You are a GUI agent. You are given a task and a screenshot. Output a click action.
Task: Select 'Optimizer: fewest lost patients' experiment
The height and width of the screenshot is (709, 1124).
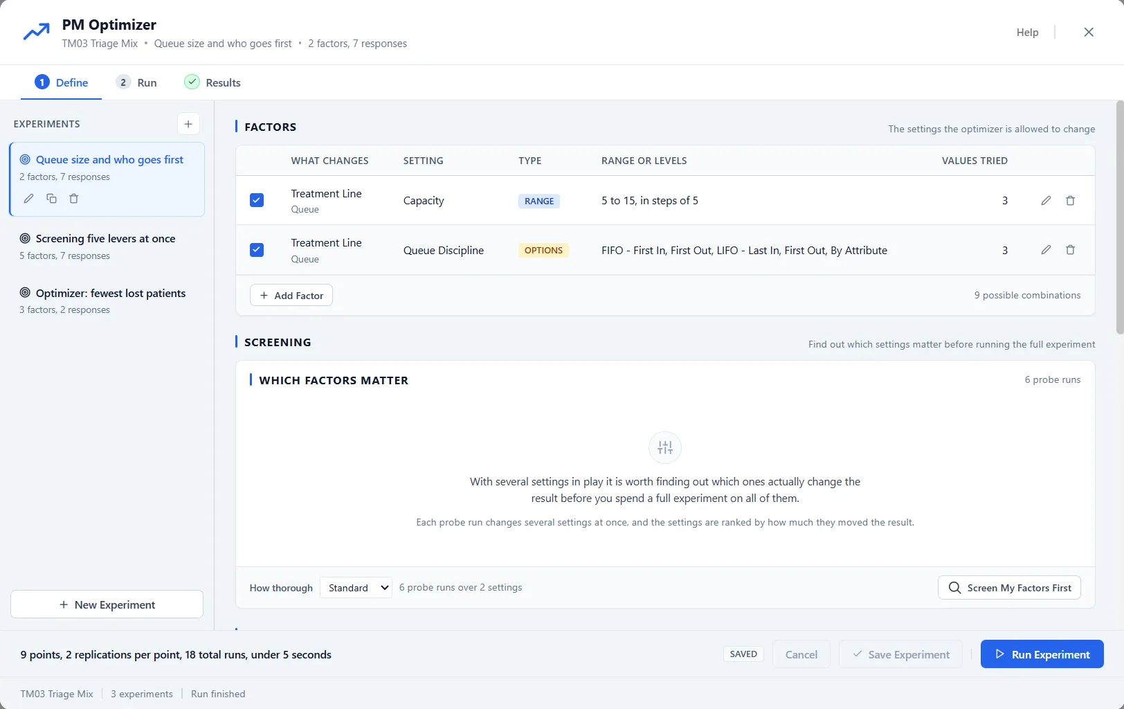pos(107,300)
